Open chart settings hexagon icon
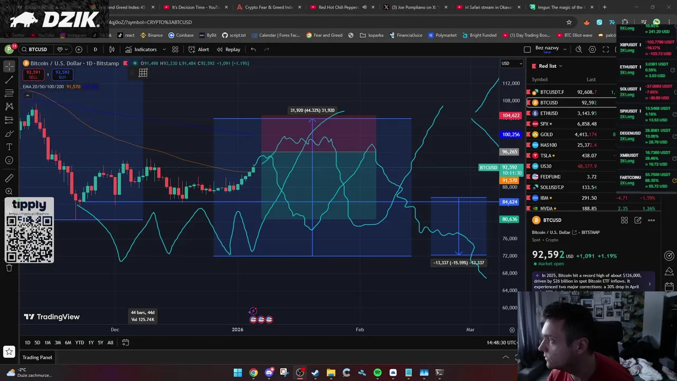Viewport: 677px width, 381px height. click(592, 49)
